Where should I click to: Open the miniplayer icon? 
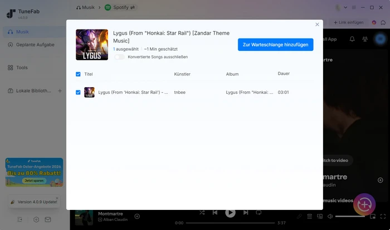[x=373, y=216]
